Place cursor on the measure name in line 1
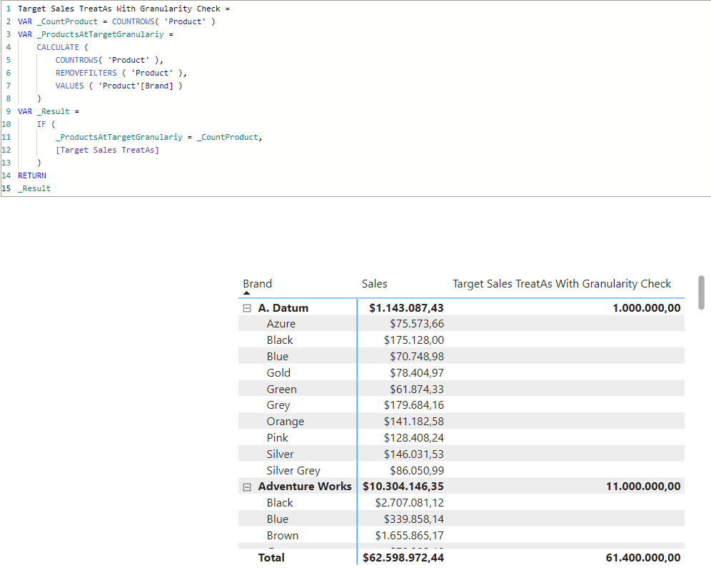 [118, 9]
